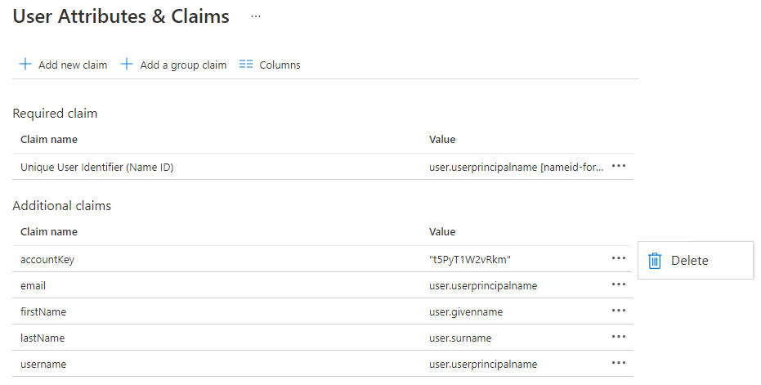
Task: Open the email claim row
Action: (34, 285)
